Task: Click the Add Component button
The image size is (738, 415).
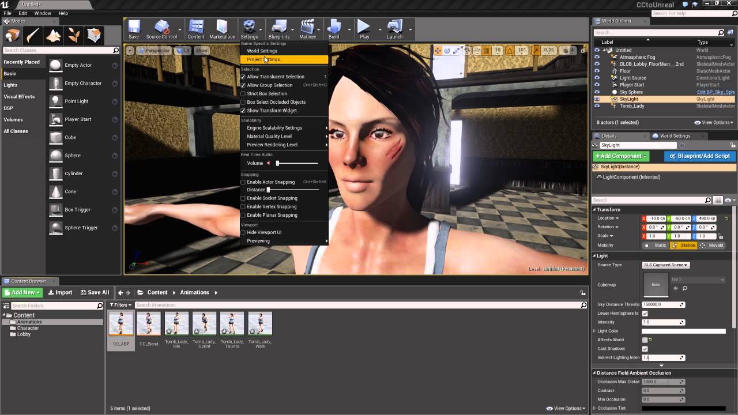Action: coord(621,156)
